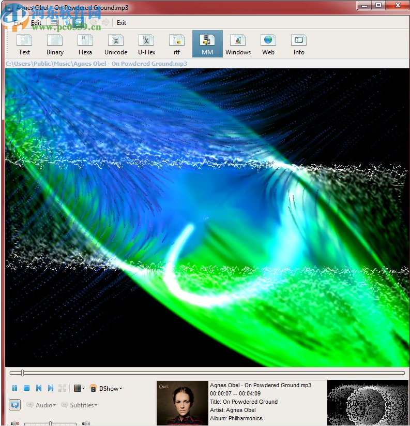Click the loud speaker volume icon
The width and height of the screenshot is (410, 426).
tap(86, 423)
